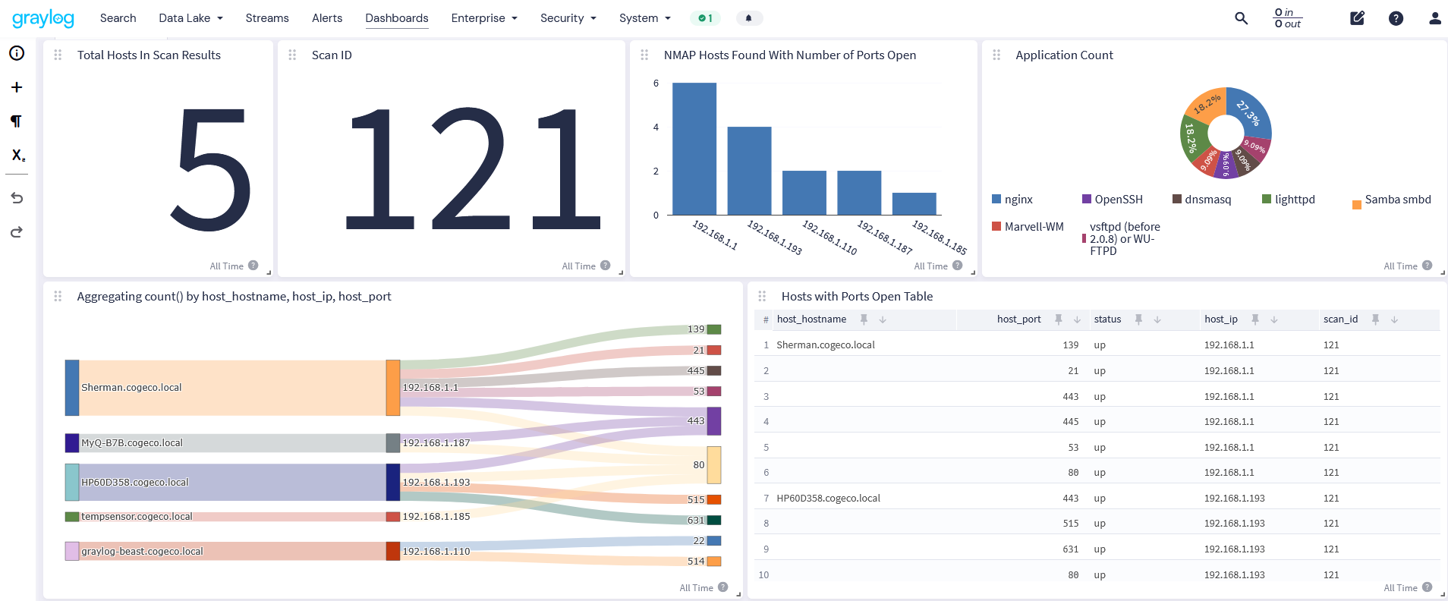
Task: Click the HP60D358.cogeco.local table cell
Action: point(829,498)
